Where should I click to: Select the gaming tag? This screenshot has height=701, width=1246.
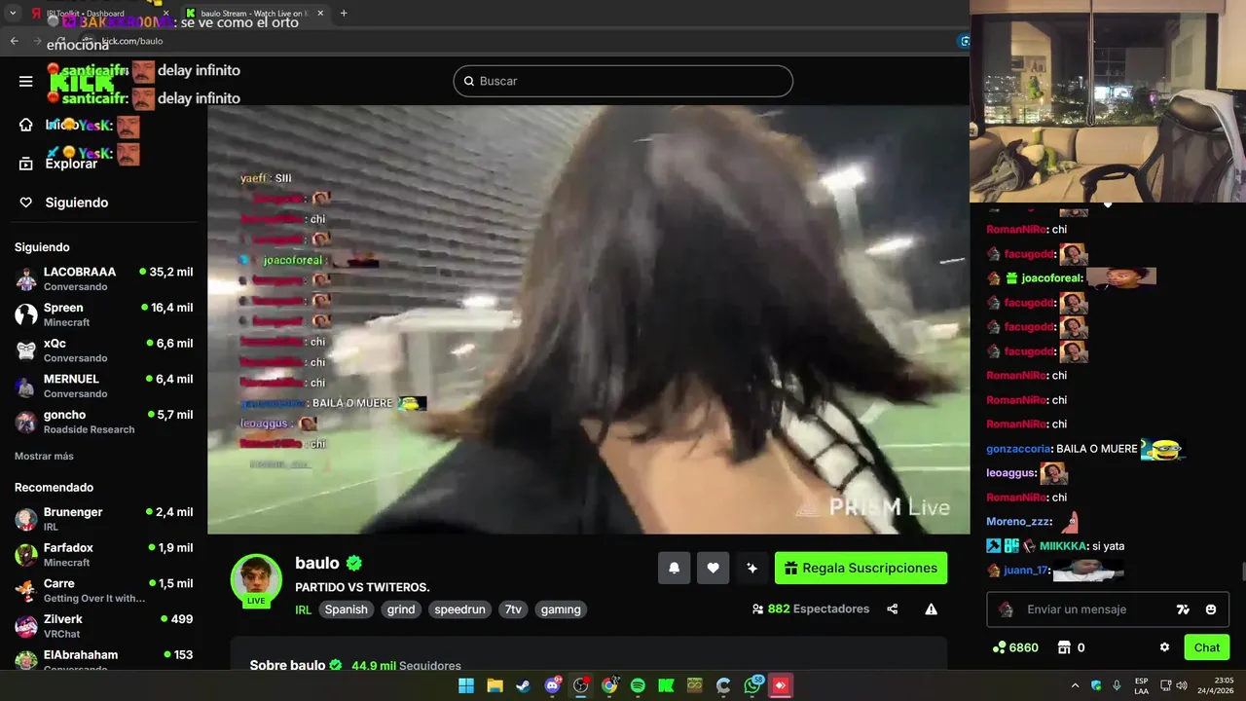tap(561, 609)
